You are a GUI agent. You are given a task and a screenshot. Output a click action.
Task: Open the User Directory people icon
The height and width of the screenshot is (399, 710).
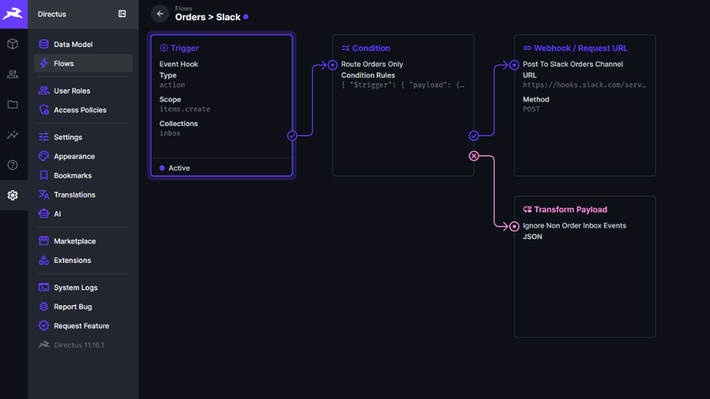[13, 74]
